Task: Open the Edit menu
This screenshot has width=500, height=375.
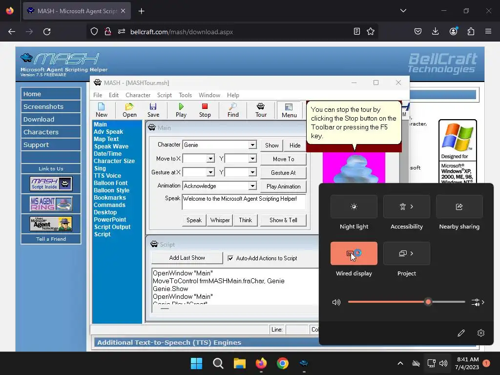Action: [x=113, y=95]
